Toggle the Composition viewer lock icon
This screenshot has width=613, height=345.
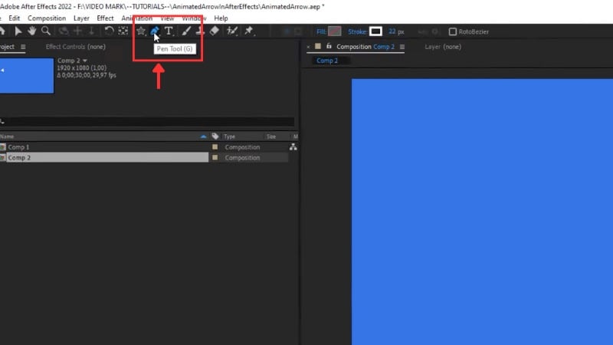(x=329, y=47)
